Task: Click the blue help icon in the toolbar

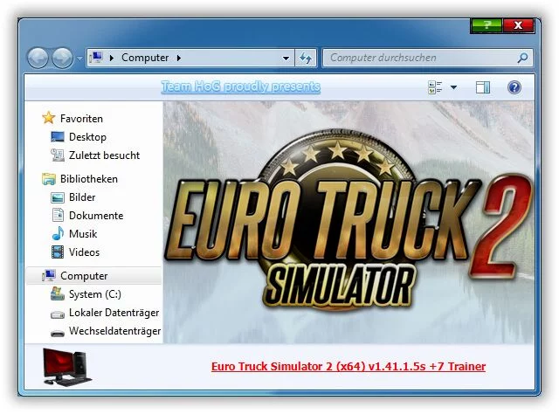Action: [514, 87]
